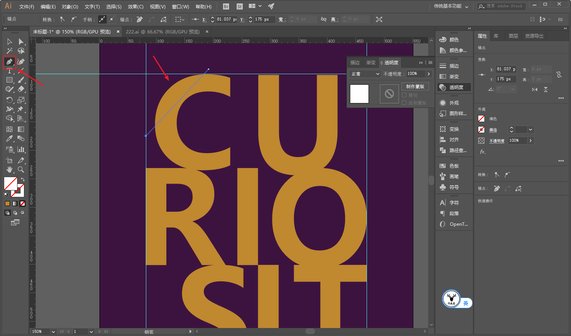Image resolution: width=571 pixels, height=336 pixels.
Task: Switch to the 图层 layers tab
Action: tap(513, 36)
